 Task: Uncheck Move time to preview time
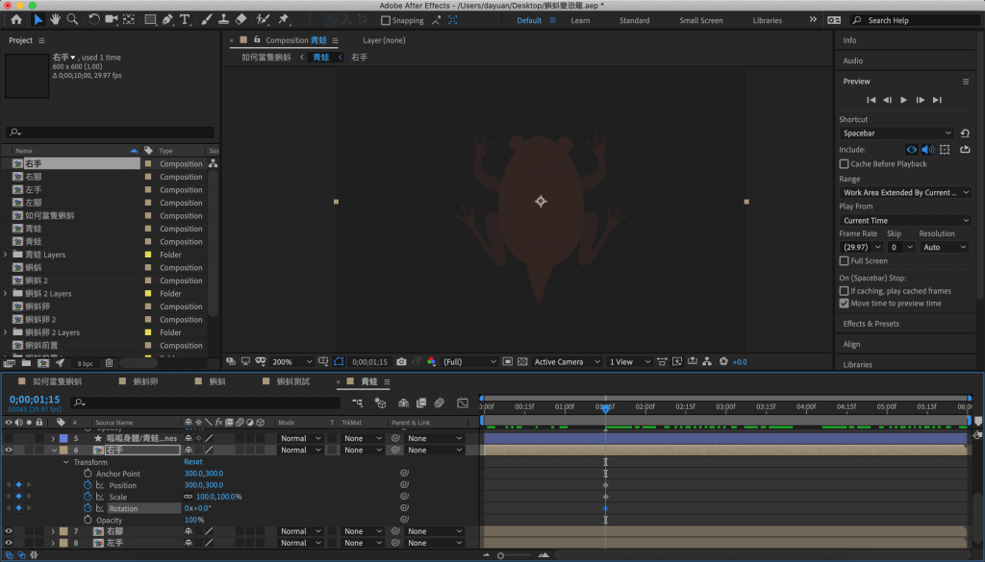tap(844, 303)
